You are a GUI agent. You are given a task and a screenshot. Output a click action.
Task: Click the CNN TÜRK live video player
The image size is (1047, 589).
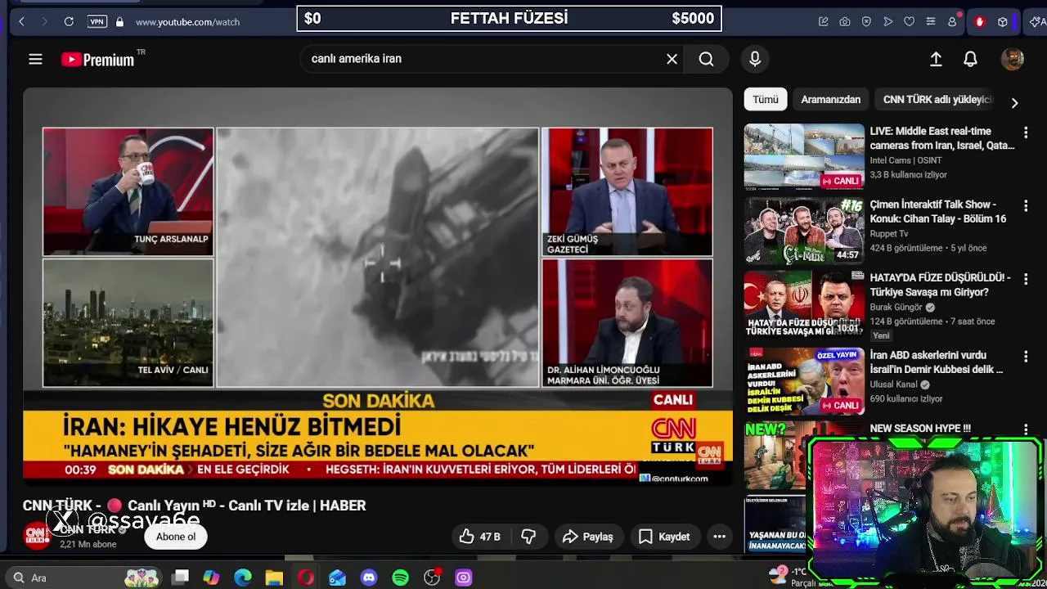point(378,286)
